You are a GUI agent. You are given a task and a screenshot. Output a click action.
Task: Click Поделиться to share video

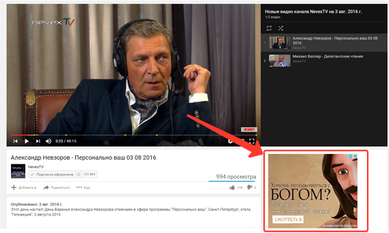pos(56,188)
